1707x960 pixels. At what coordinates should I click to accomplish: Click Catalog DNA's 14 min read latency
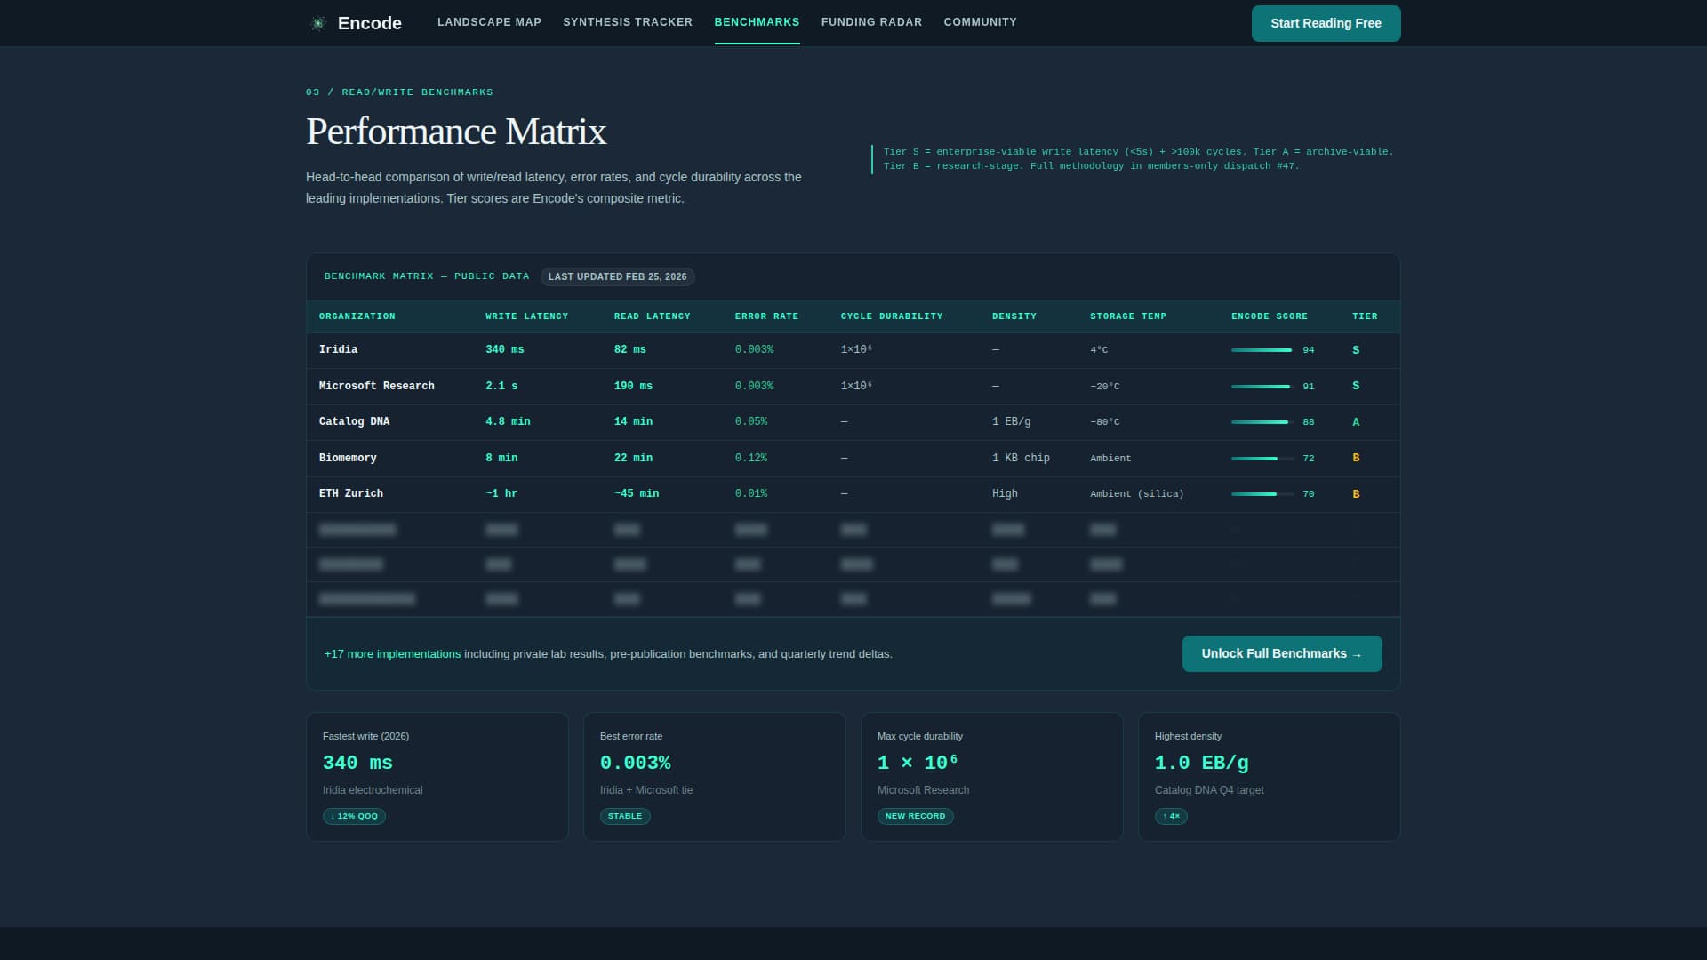click(633, 421)
